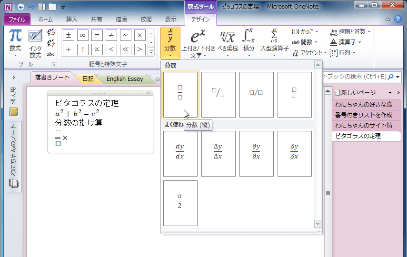Insert the factorial ! symbol

(82, 49)
